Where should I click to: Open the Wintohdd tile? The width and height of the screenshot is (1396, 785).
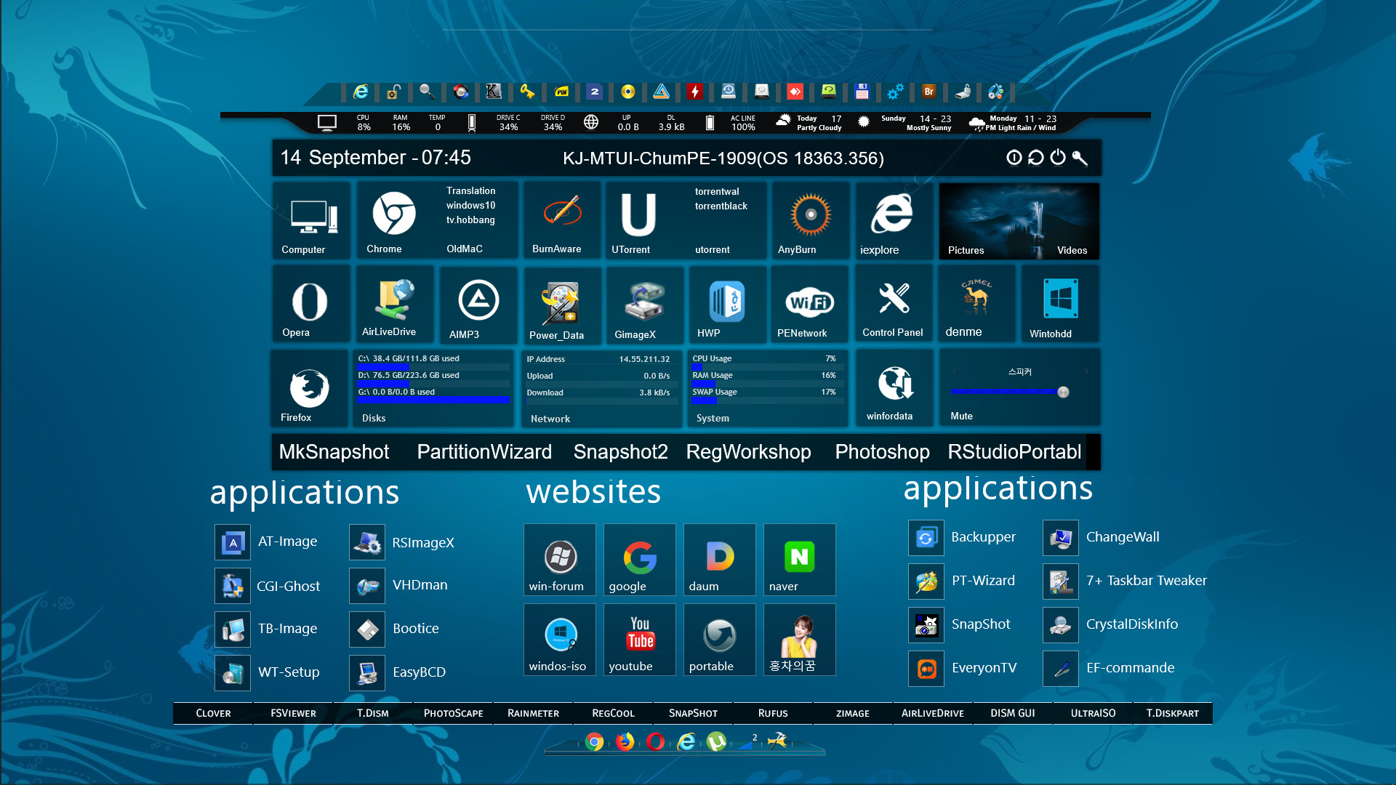point(1060,304)
